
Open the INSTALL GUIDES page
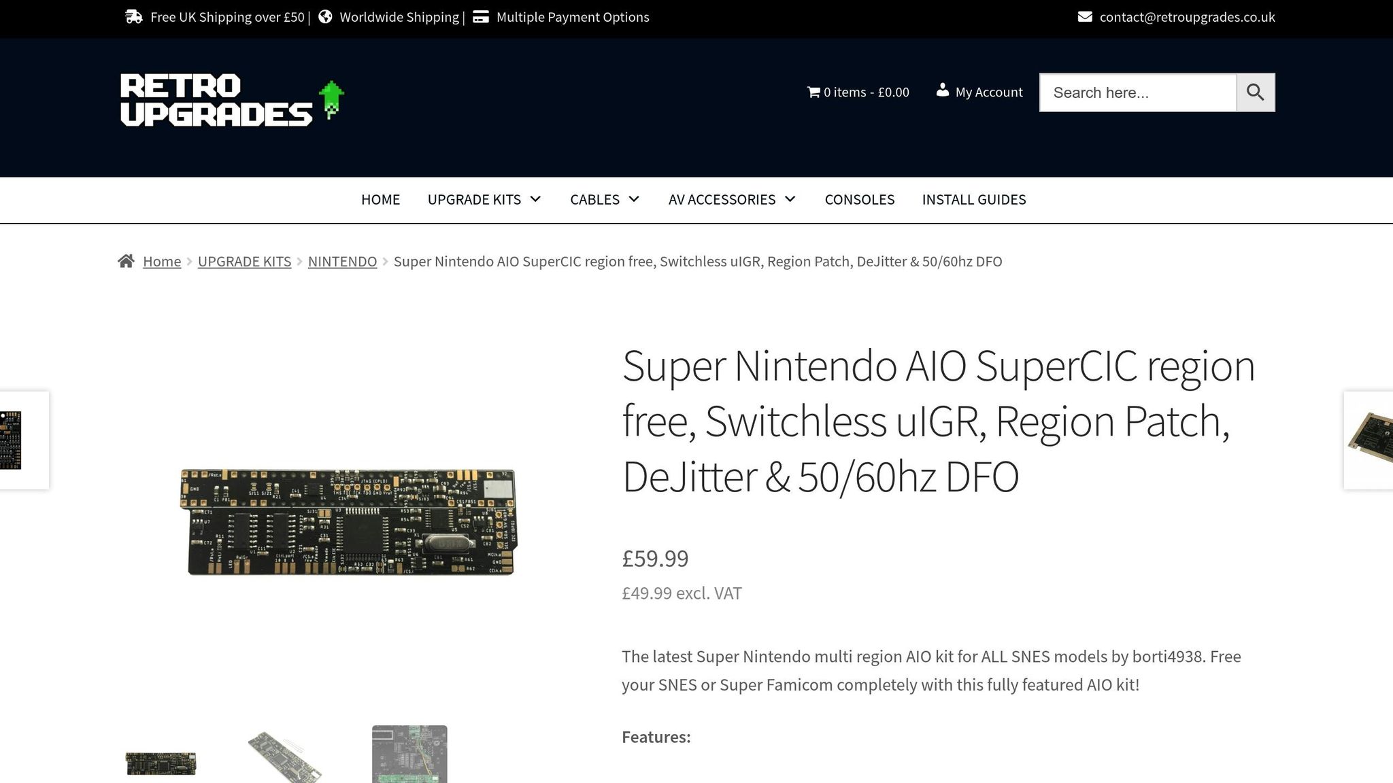(974, 200)
